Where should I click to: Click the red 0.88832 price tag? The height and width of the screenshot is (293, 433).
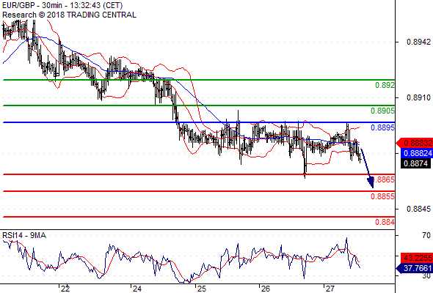coord(415,143)
